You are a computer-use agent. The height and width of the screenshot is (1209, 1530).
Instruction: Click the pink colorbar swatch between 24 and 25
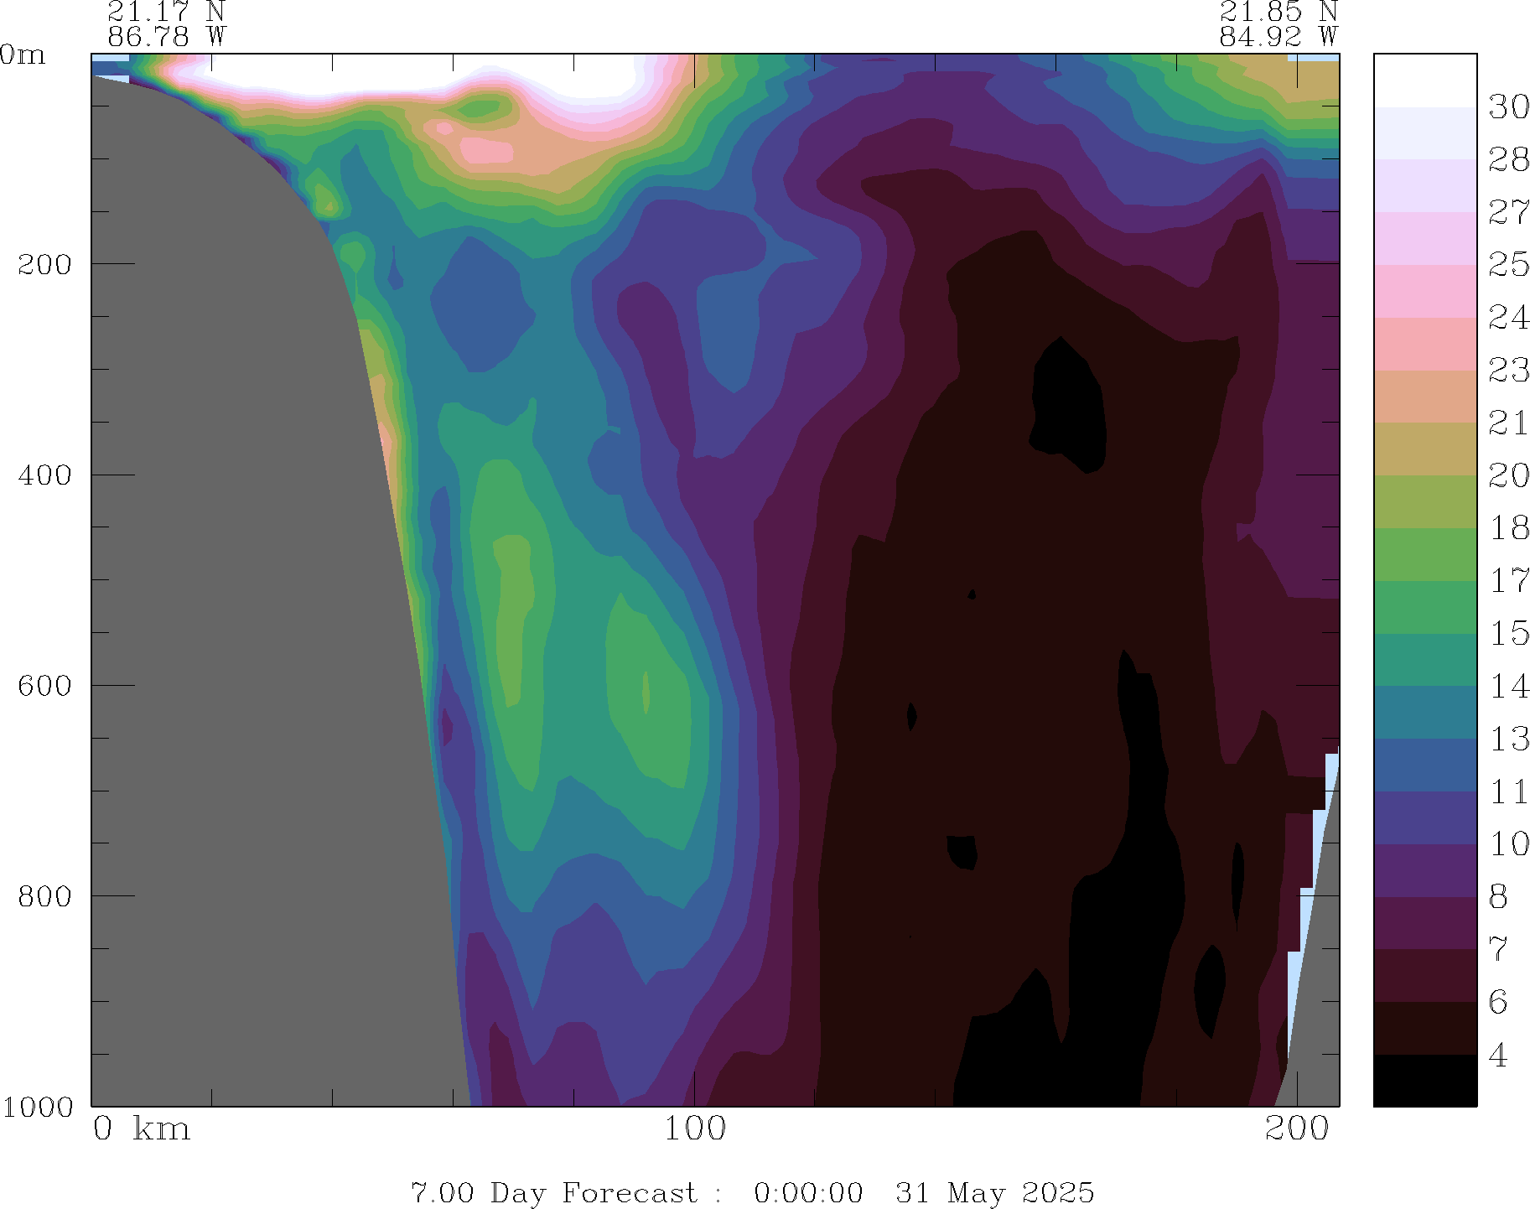(1424, 291)
